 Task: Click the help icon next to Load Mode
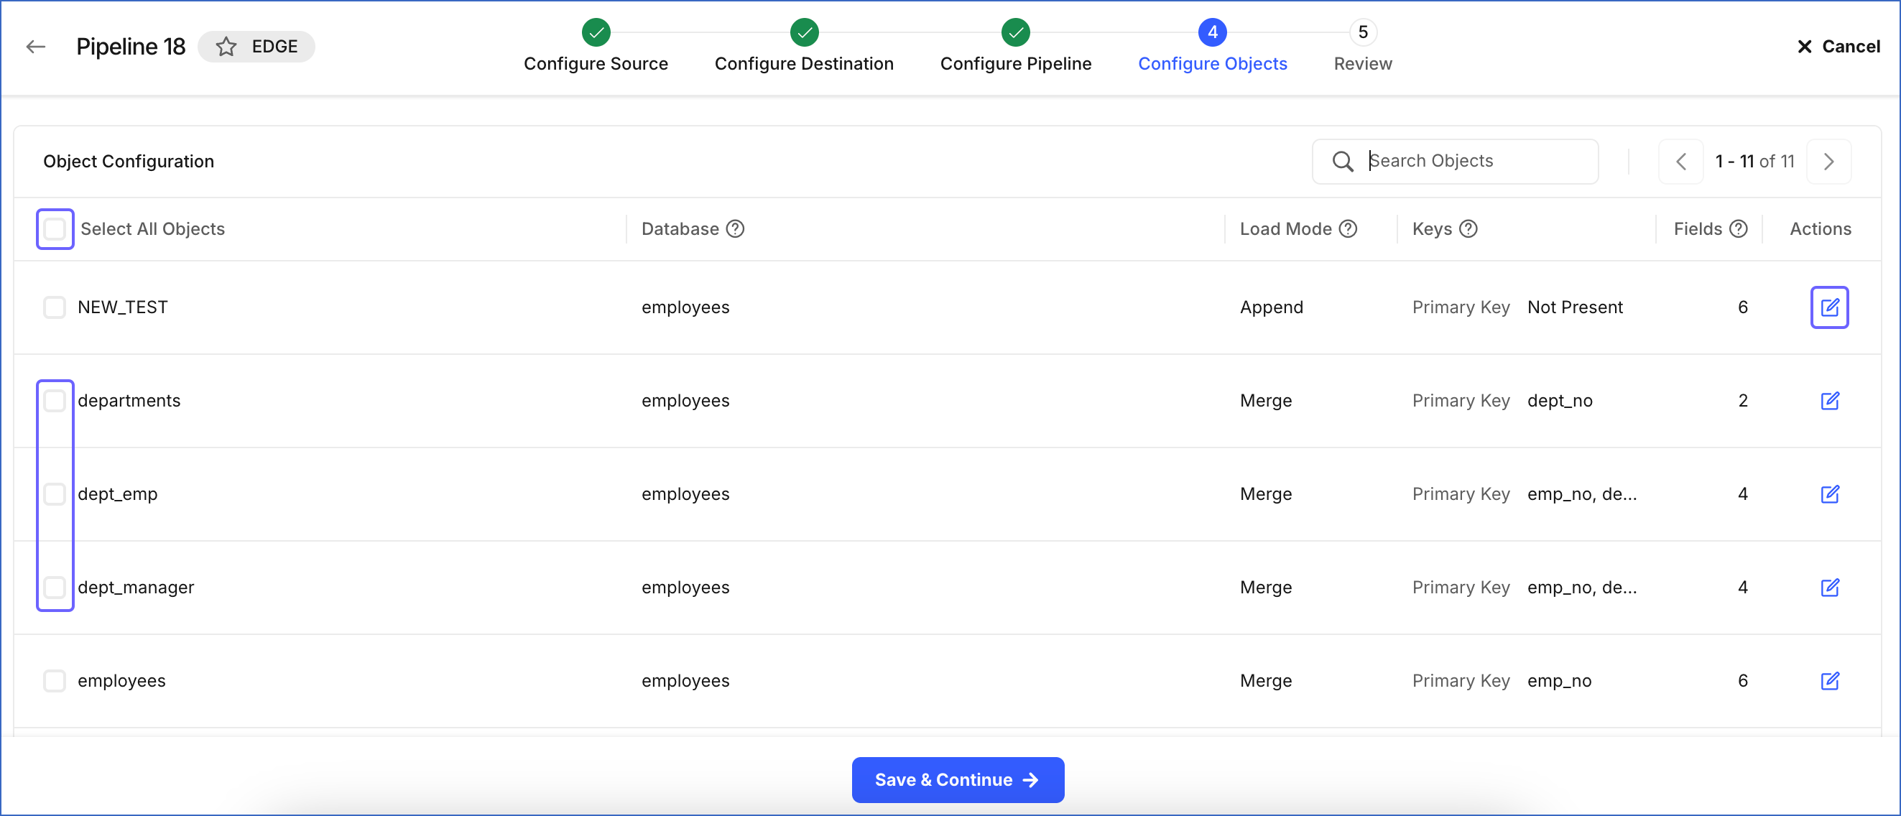point(1349,228)
